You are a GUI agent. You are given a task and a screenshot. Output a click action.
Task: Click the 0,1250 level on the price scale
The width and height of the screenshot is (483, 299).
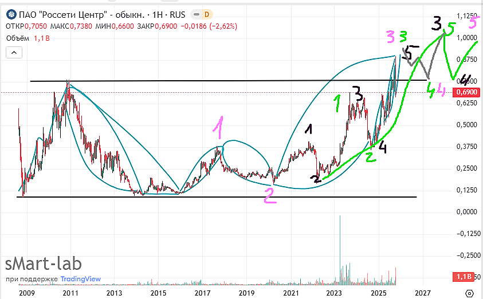click(468, 190)
